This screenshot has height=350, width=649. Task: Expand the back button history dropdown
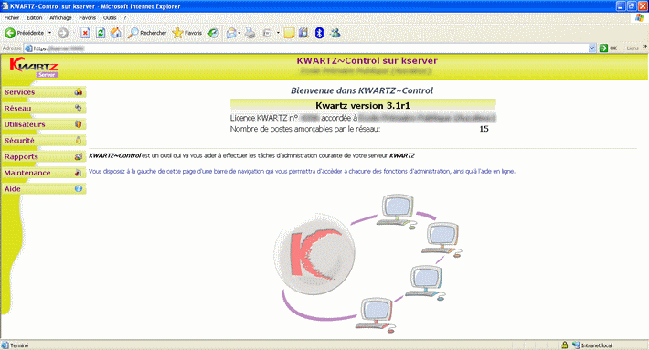point(50,33)
